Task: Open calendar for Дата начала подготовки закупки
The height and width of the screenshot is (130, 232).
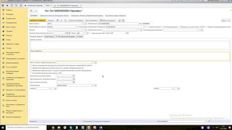Action: click(74, 76)
